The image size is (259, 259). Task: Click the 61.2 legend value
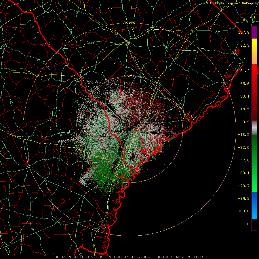pos(245,71)
